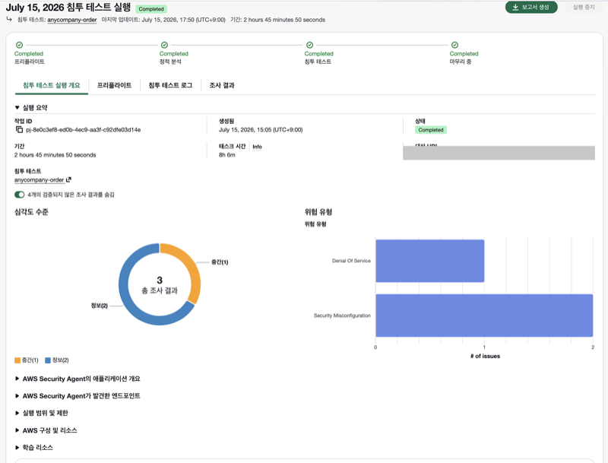Click # of issues axis title
This screenshot has width=608, height=463.
point(485,356)
